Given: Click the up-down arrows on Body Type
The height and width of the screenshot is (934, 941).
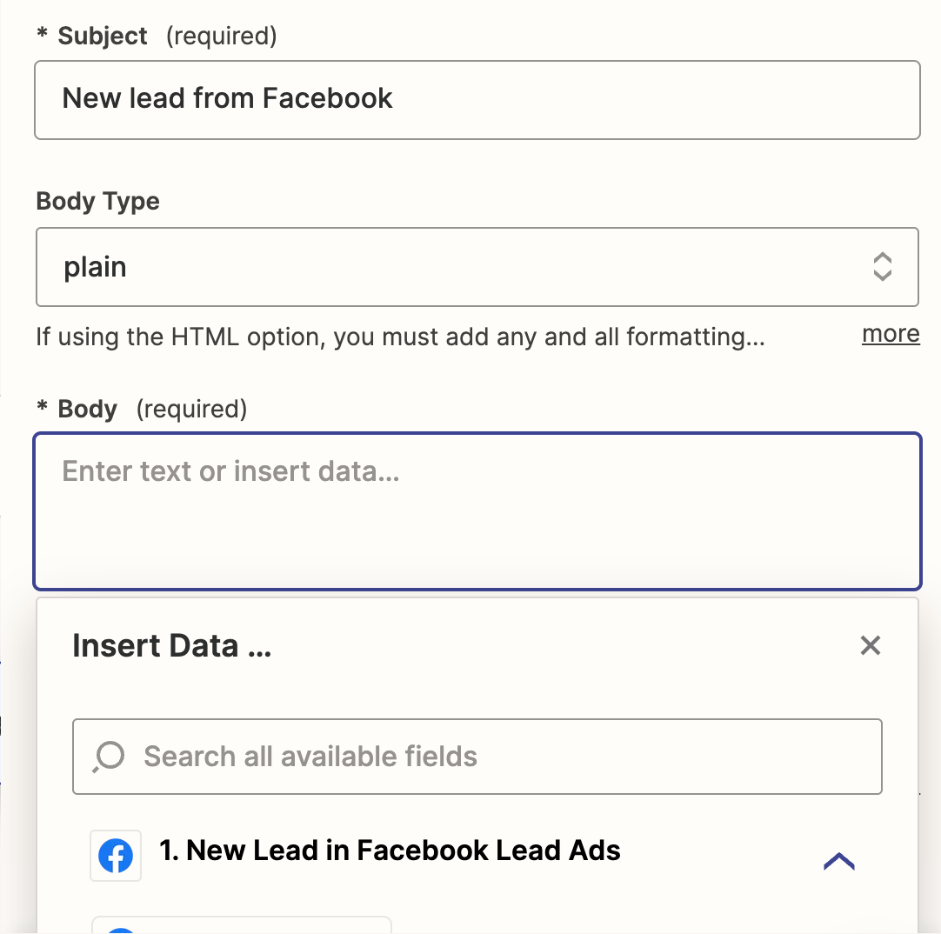Looking at the screenshot, I should point(882,267).
